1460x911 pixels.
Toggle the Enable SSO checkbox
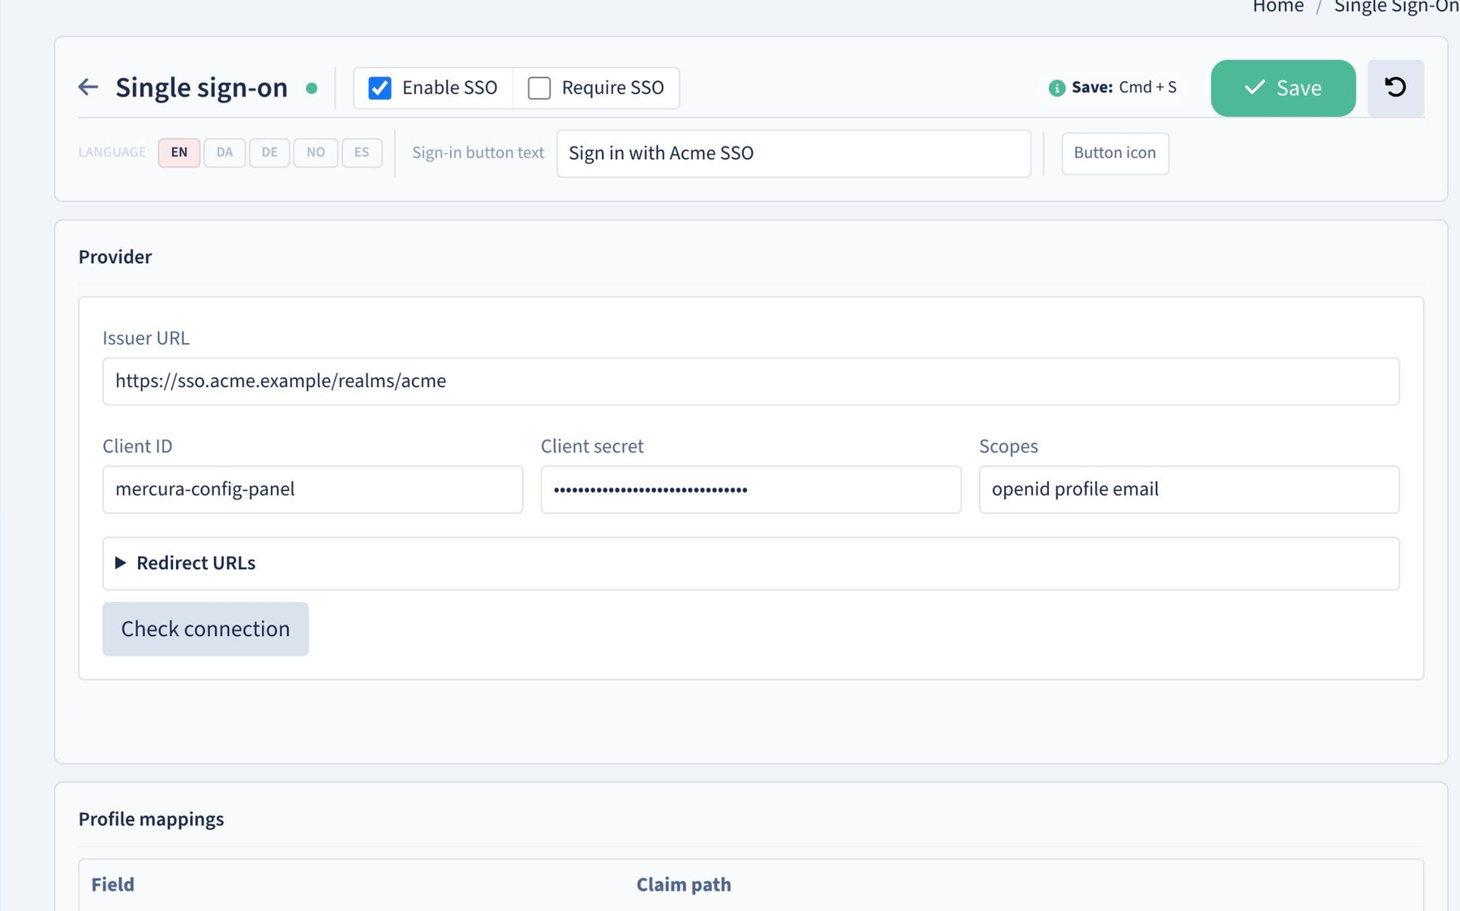pos(380,88)
